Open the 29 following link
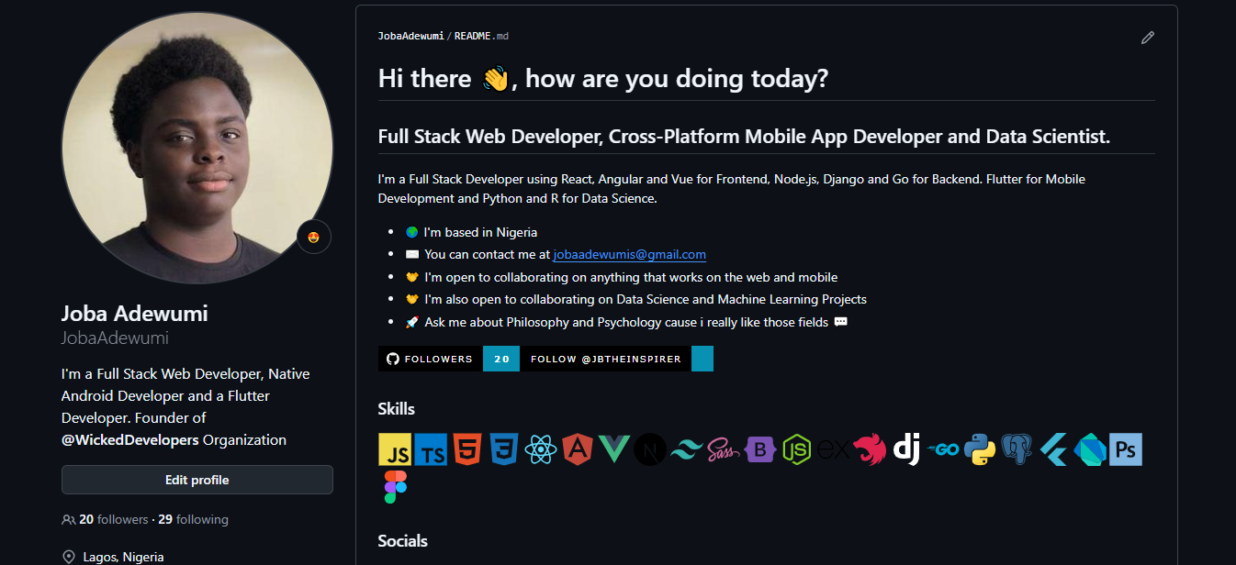Viewport: 1236px width, 565px height. point(193,519)
